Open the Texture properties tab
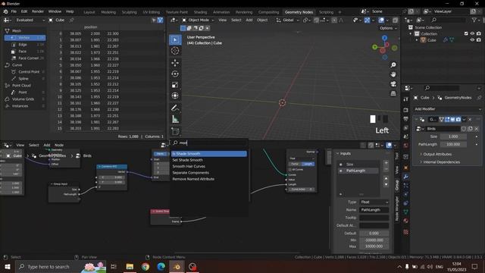The height and width of the screenshot is (273, 485). 406,232
